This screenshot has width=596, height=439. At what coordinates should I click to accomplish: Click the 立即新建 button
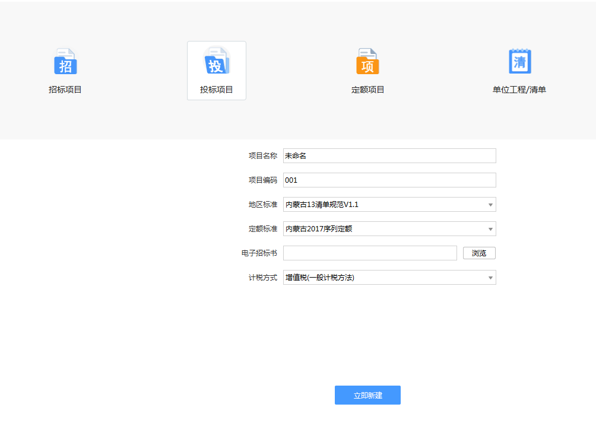tap(367, 395)
